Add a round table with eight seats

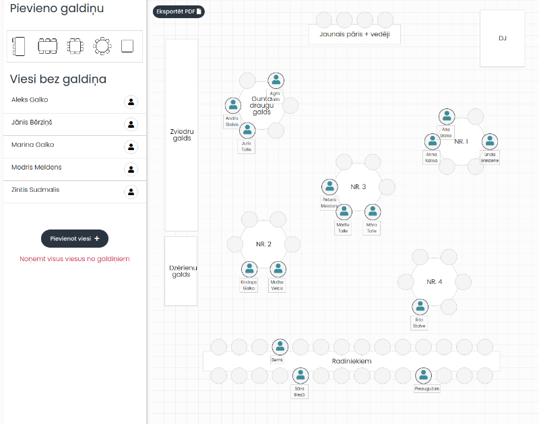tap(102, 46)
